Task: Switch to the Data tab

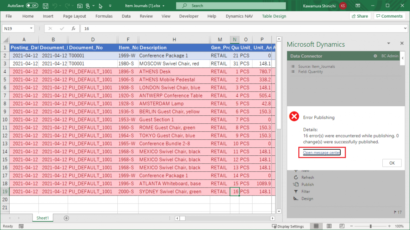Action: click(x=126, y=16)
